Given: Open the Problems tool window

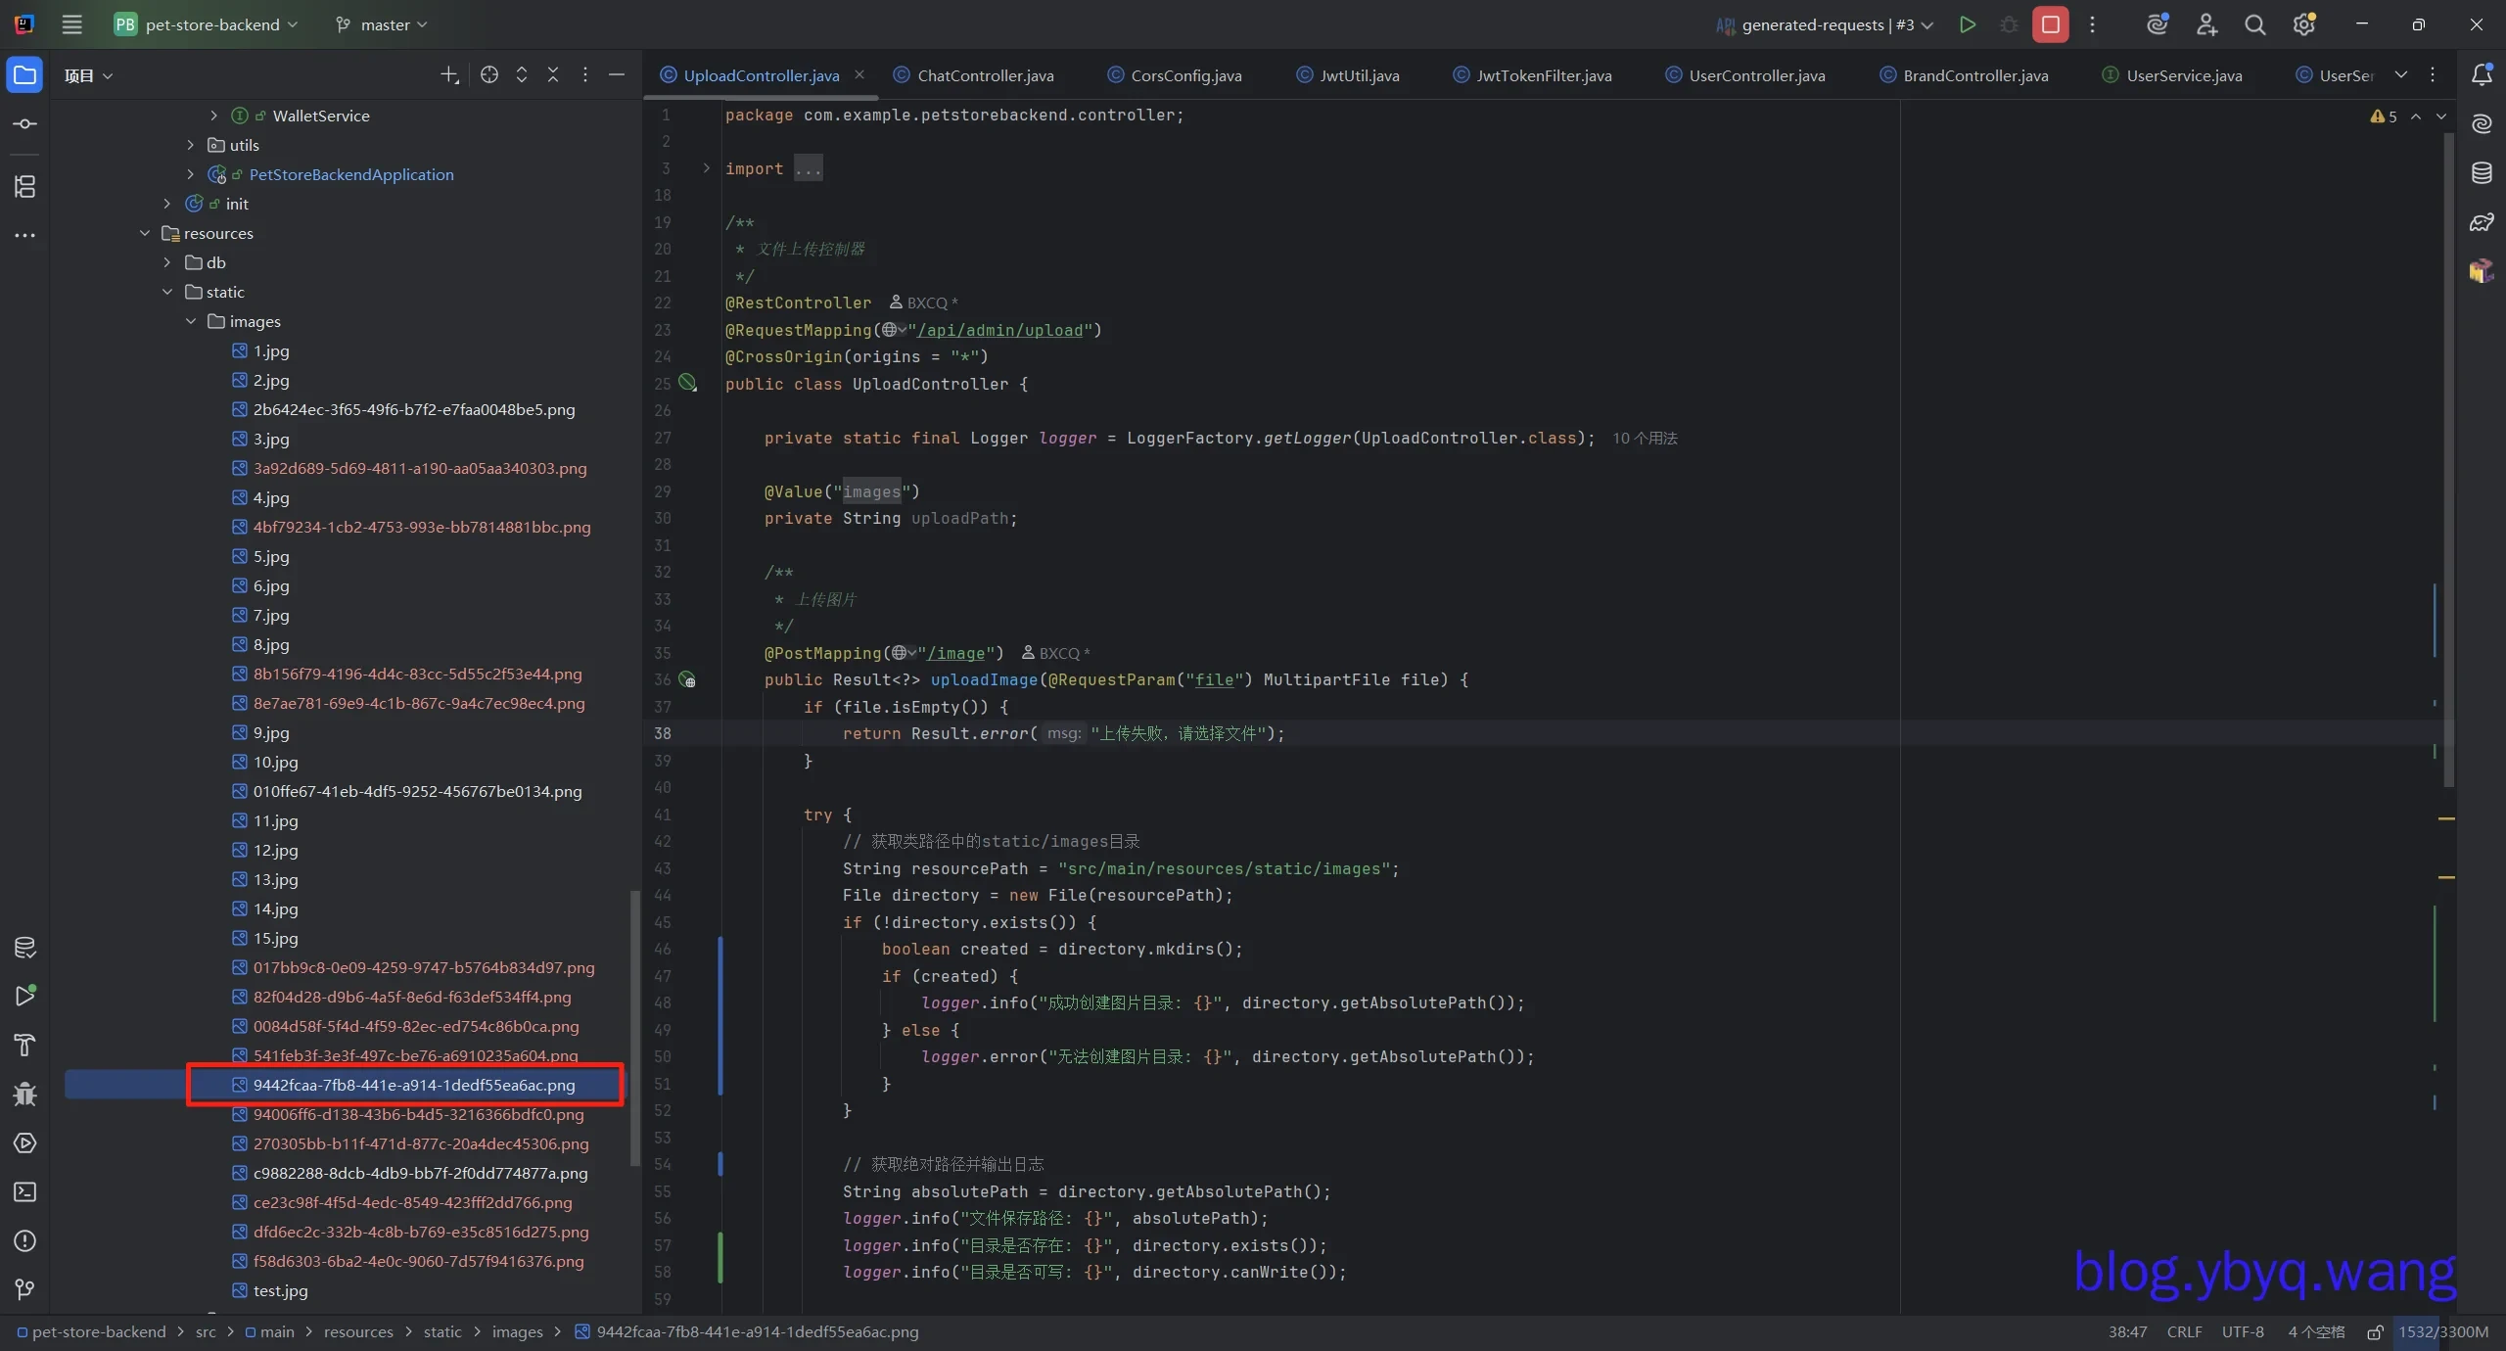Looking at the screenshot, I should 24,1240.
